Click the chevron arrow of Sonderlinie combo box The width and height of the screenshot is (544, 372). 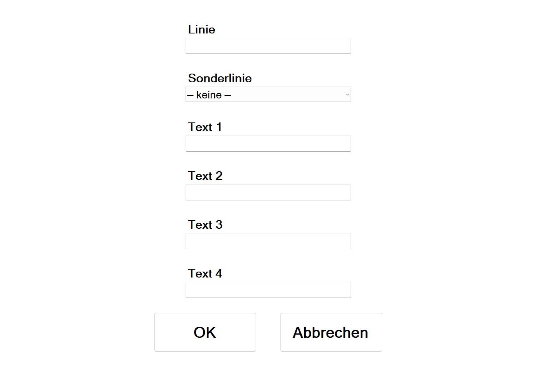(347, 94)
